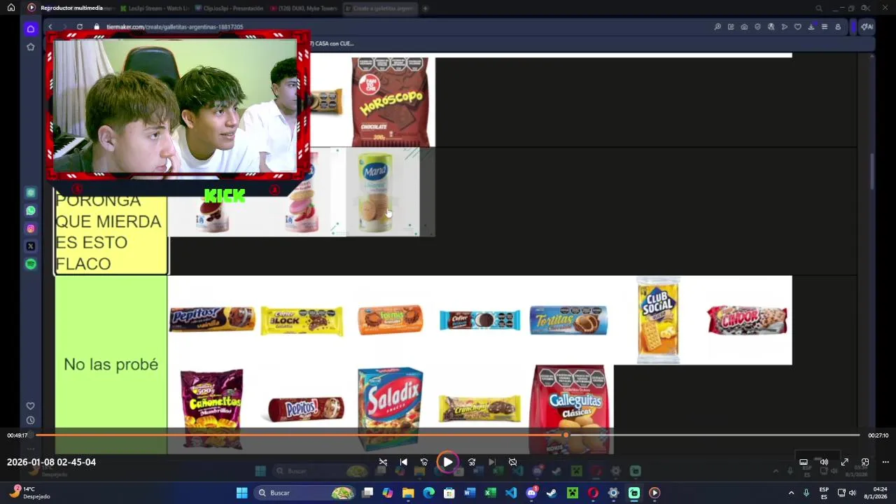
Task: Toggle shuffle in media player controls
Action: (x=383, y=462)
